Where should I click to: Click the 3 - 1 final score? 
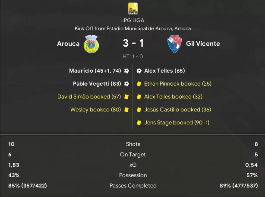click(x=133, y=43)
